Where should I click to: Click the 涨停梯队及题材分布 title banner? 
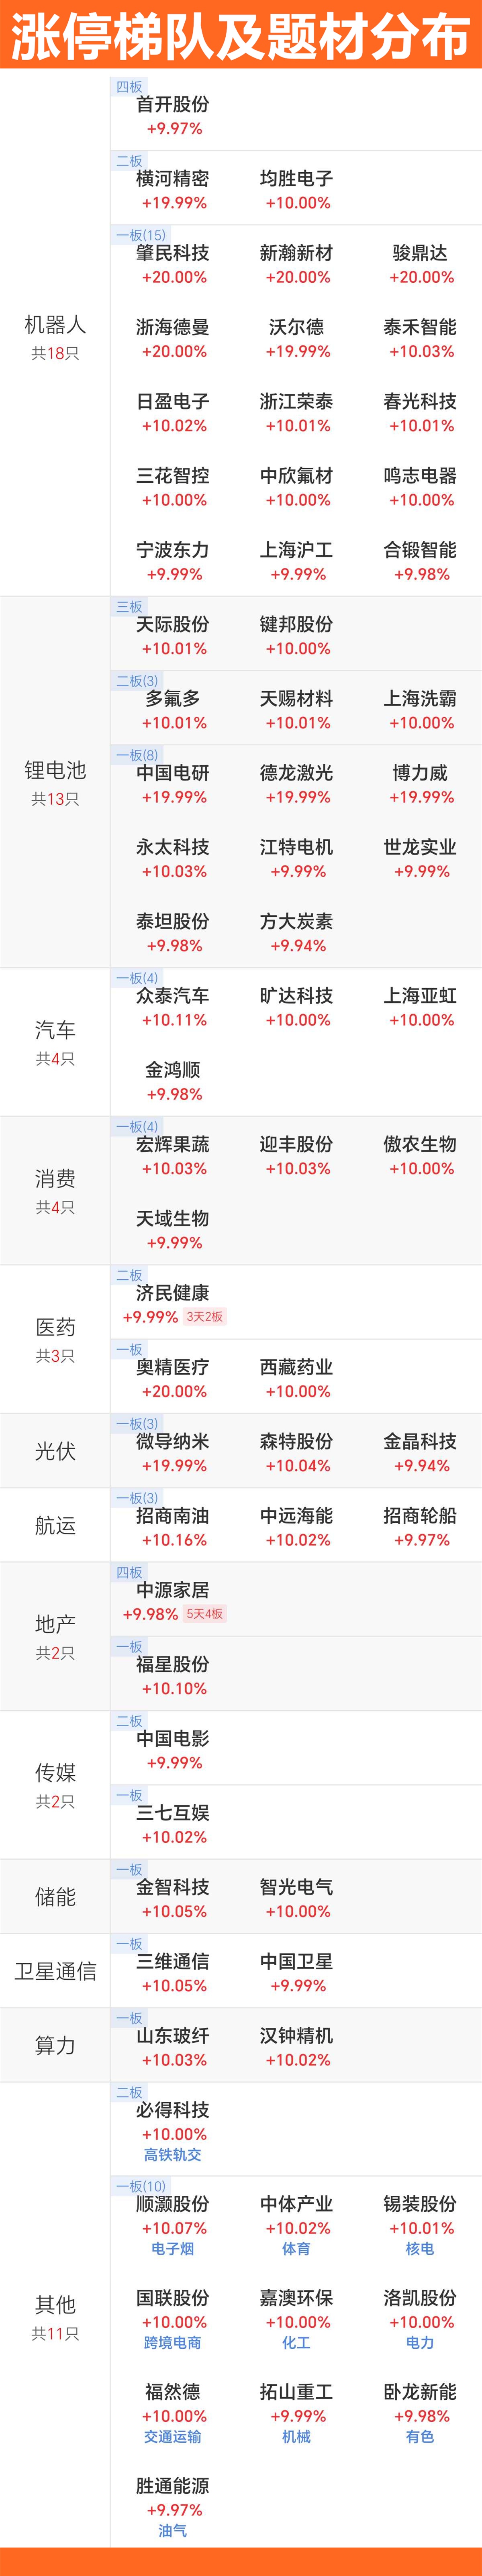point(241,35)
